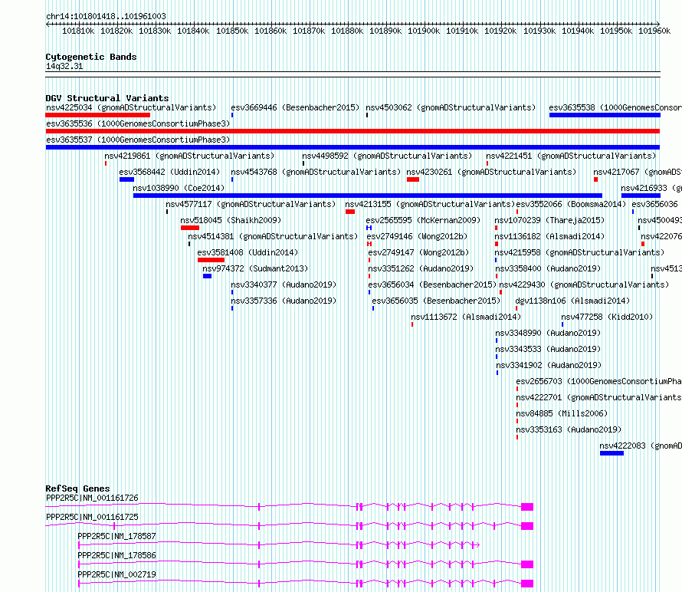This screenshot has height=592, width=682.
Task: Click nsv84885 (Mills2006) label
Action: coord(562,413)
